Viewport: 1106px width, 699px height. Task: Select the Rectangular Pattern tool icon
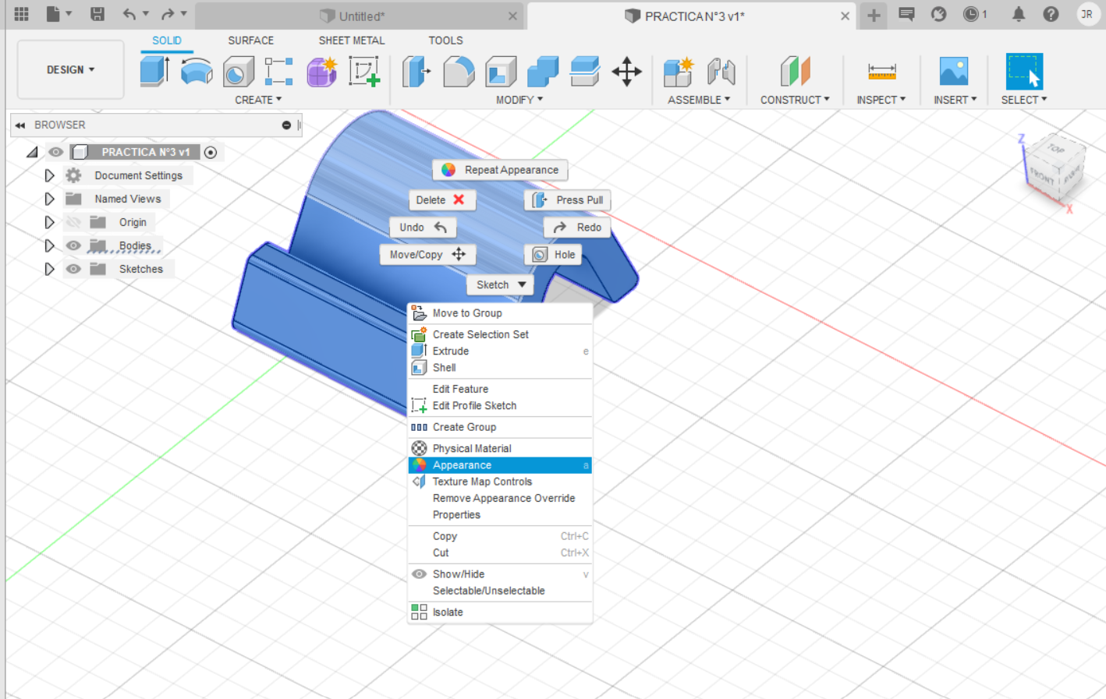[278, 72]
